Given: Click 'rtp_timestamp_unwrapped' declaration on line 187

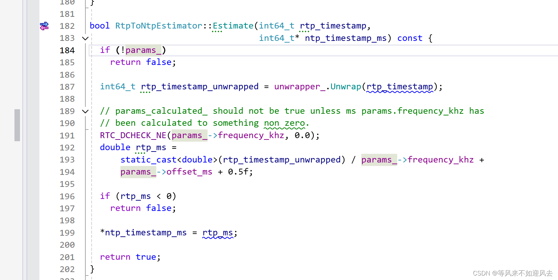Looking at the screenshot, I should (200, 87).
